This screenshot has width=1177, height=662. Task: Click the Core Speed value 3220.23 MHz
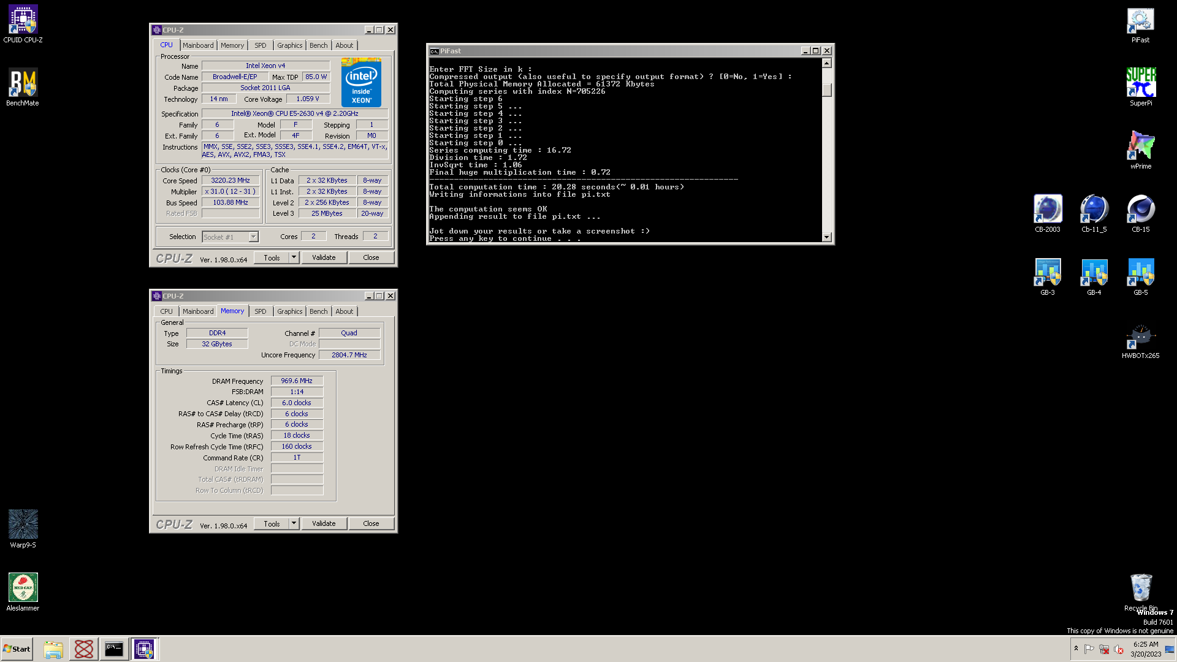coord(230,180)
